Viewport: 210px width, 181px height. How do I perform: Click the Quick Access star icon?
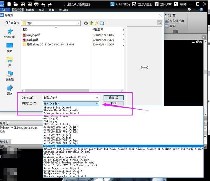[x=10, y=32]
